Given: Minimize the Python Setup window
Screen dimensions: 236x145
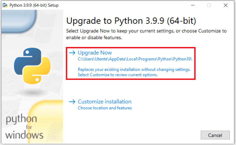Looking at the screenshot, I should pyautogui.click(x=192, y=5).
